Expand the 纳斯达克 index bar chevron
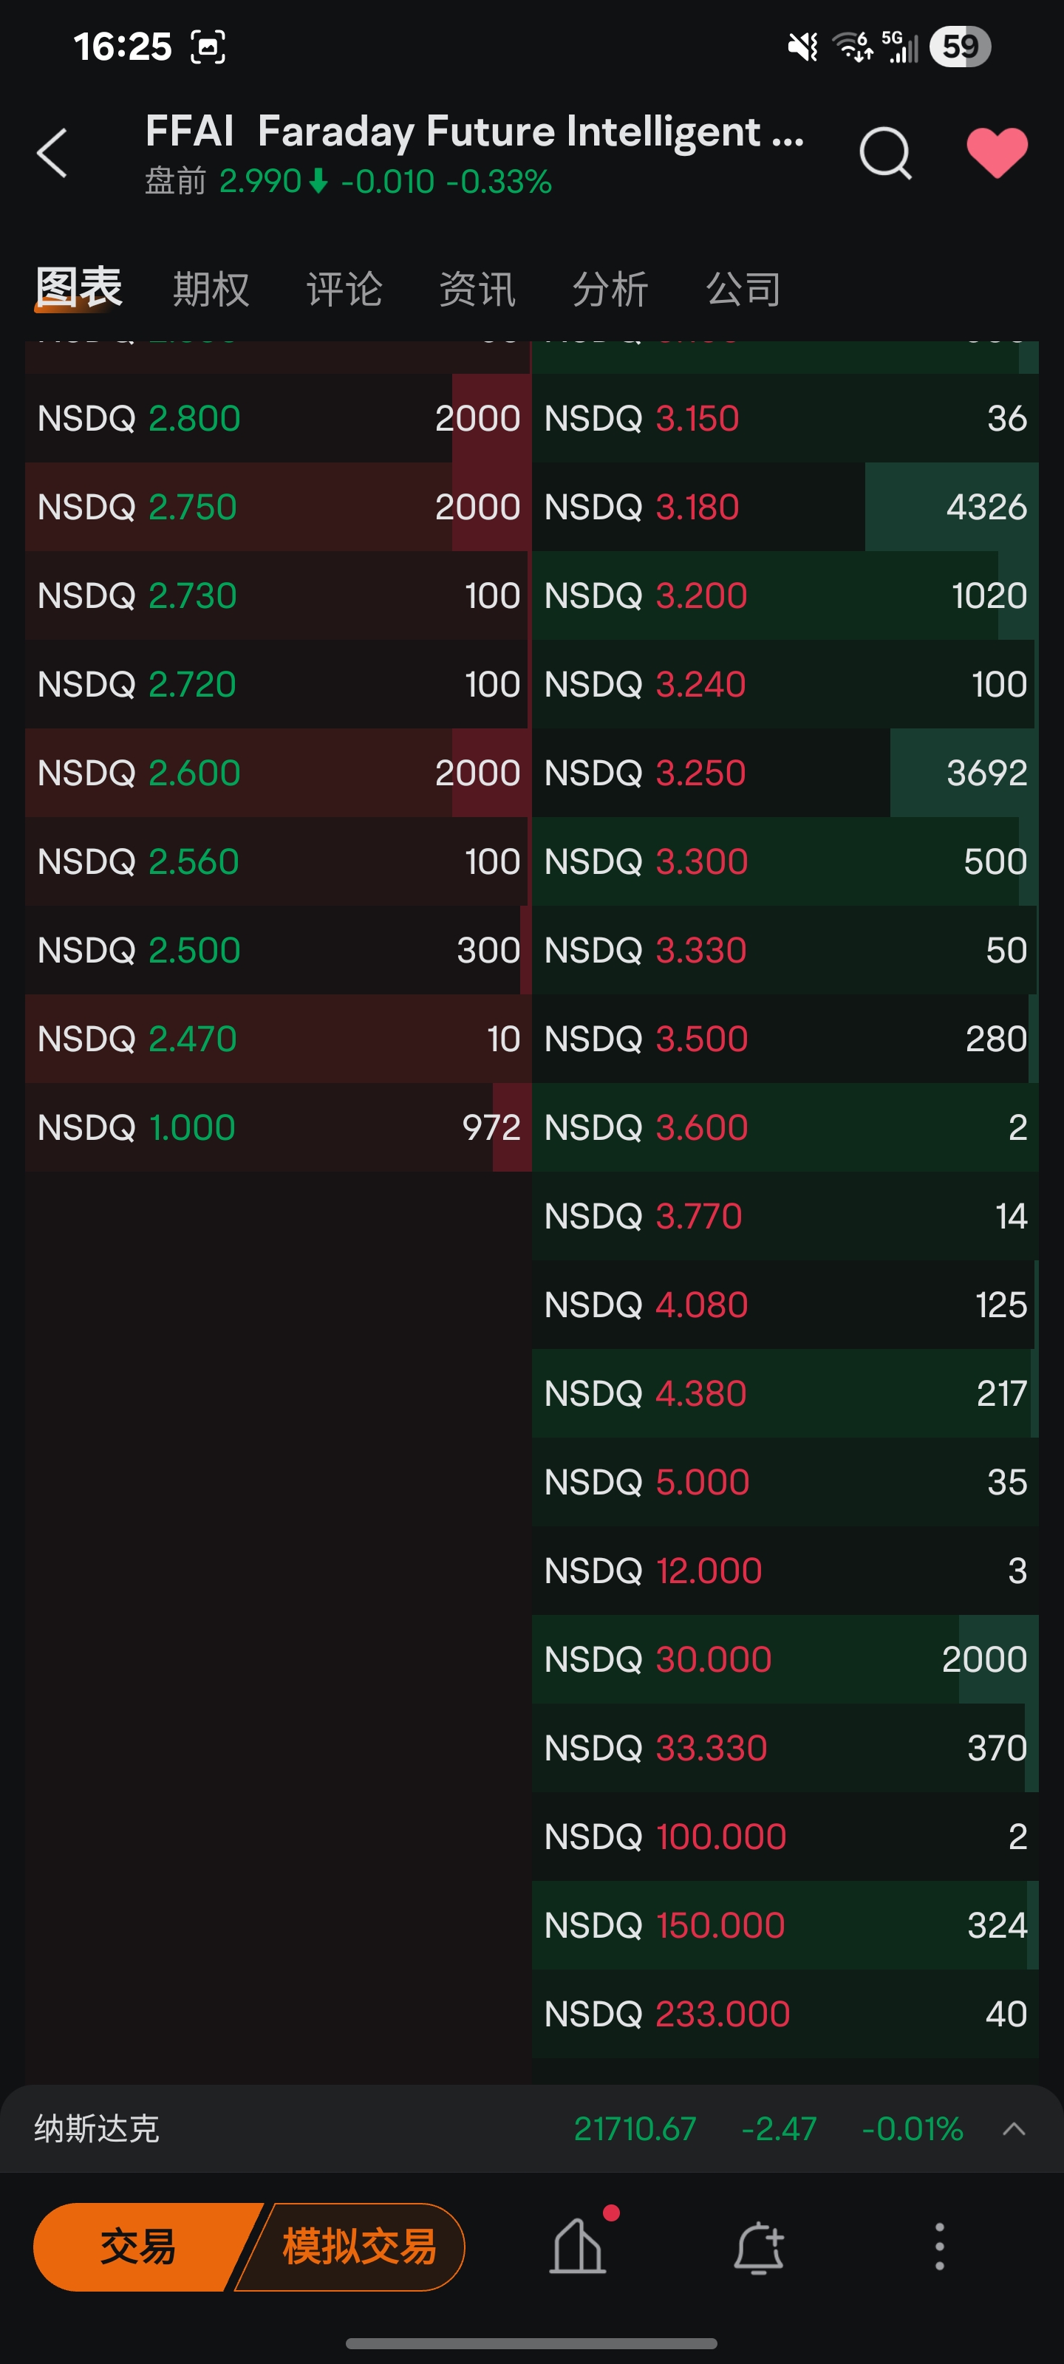This screenshot has height=2364, width=1064. tap(1014, 2128)
